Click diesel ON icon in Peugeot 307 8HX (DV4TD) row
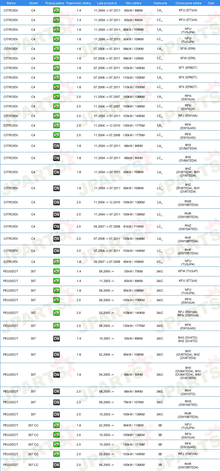The image size is (220, 471). pos(57,339)
